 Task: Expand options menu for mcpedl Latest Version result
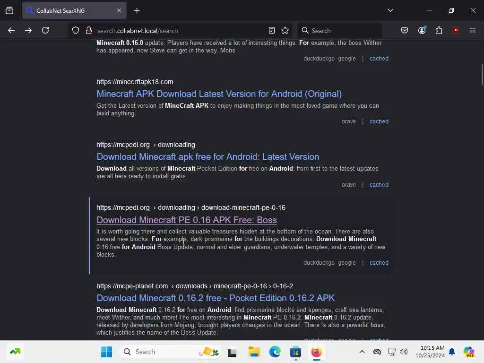pyautogui.click(x=363, y=185)
